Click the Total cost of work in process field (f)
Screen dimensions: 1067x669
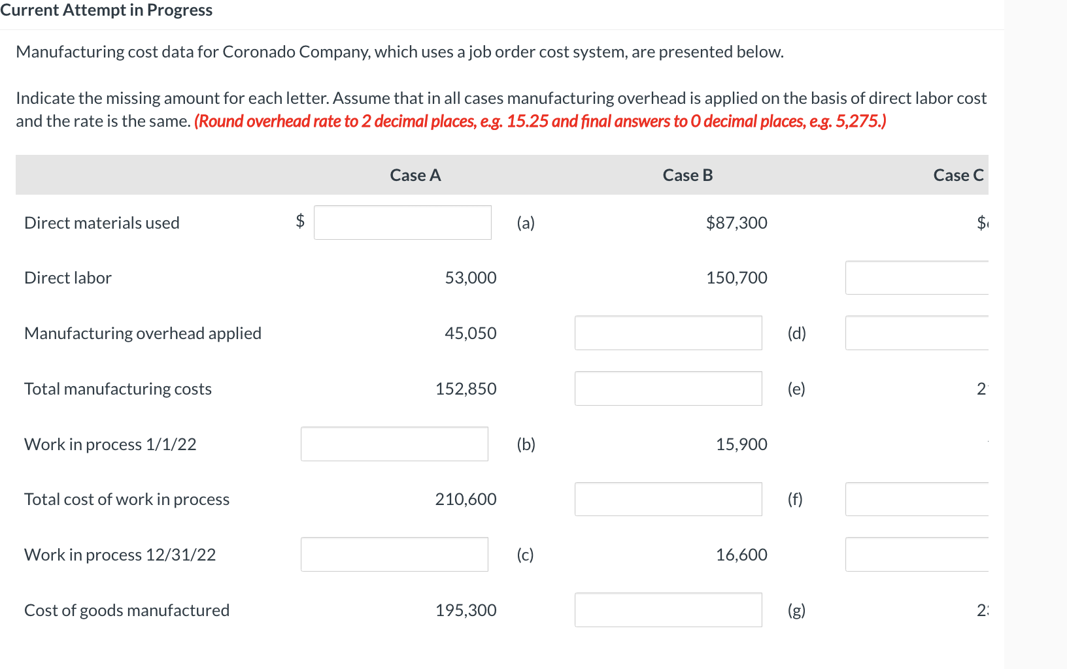[668, 499]
